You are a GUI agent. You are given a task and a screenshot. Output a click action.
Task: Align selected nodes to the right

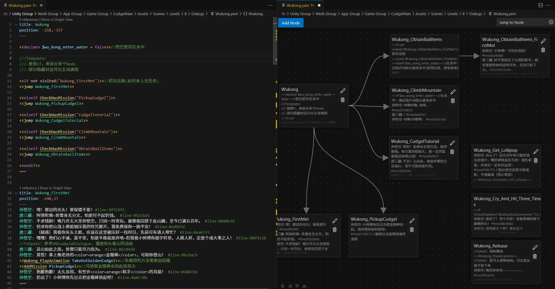[290, 286]
